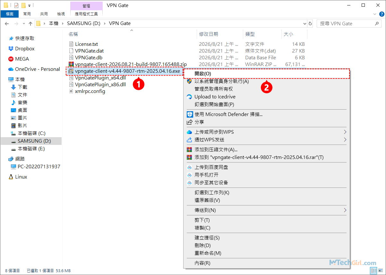
Task: Open the 音樂 folder in the sidebar
Action: [22, 102]
